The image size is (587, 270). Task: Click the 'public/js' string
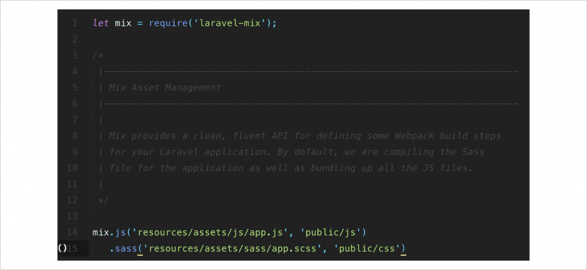331,233
